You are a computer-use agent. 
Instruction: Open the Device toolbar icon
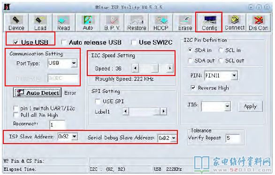tap(16, 23)
